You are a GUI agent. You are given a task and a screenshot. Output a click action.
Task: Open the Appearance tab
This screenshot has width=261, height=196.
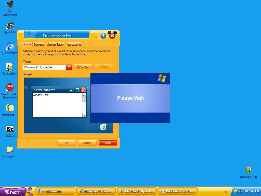[x=74, y=45]
